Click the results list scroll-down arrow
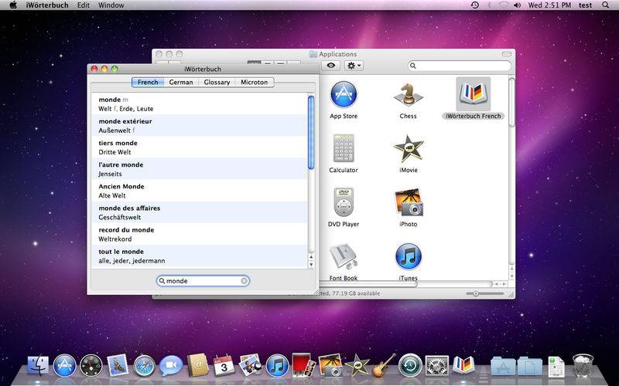 311,265
